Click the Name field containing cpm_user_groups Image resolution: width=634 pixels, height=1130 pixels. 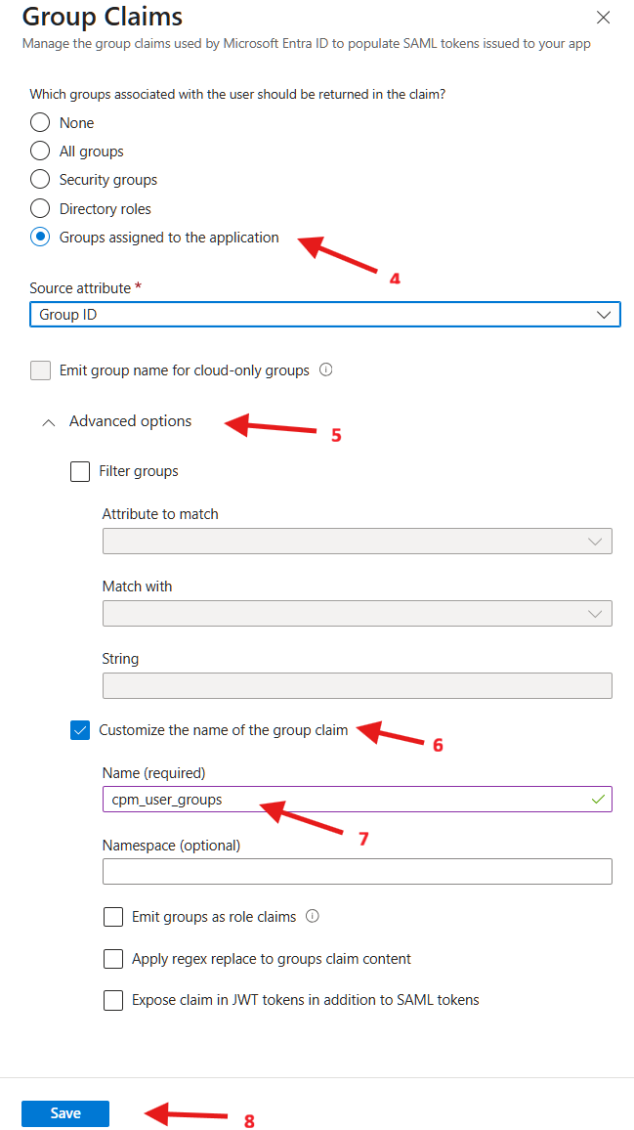pyautogui.click(x=358, y=800)
